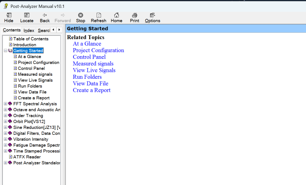Select Introduction topic in contents tree

point(25,45)
